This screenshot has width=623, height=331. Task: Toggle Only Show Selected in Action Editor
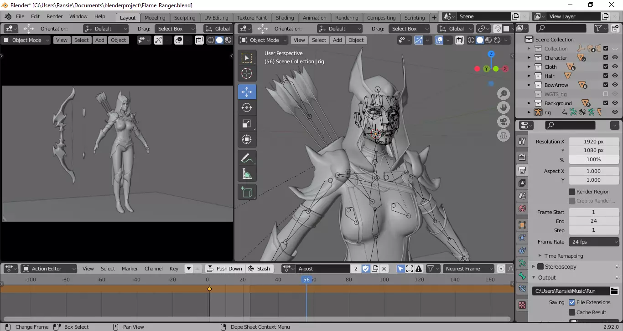tap(400, 269)
